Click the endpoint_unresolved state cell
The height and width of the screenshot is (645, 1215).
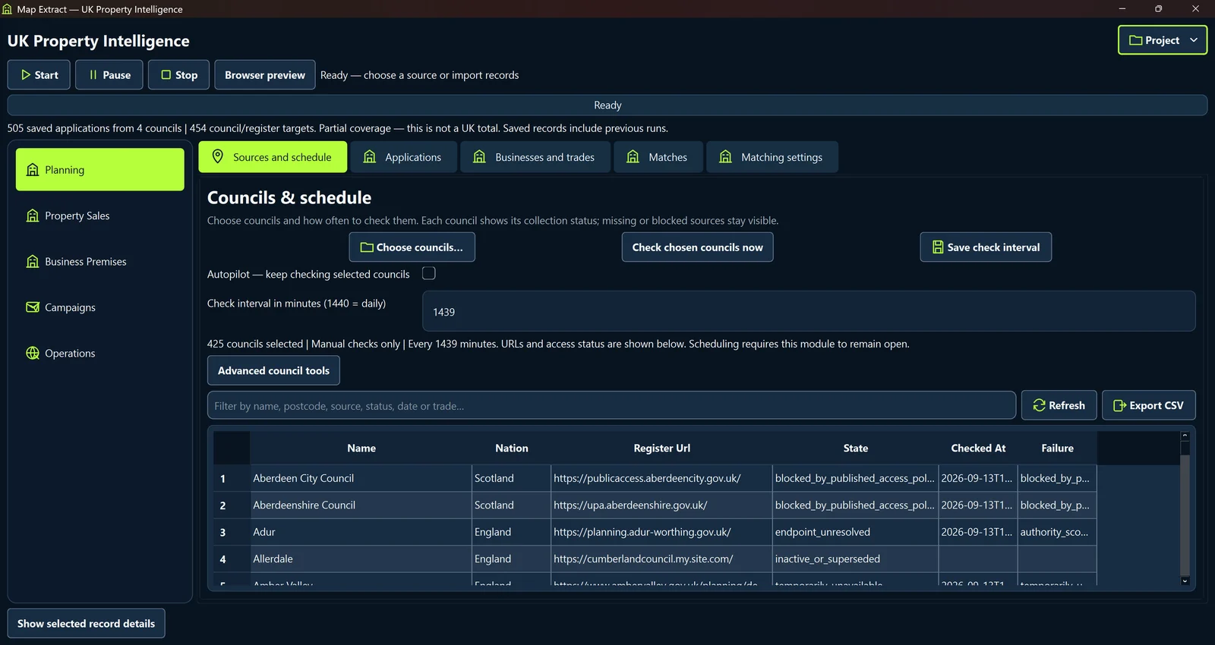(x=856, y=532)
